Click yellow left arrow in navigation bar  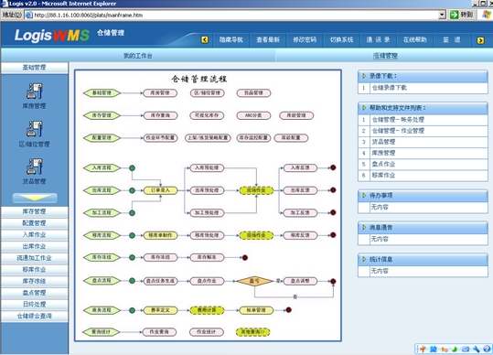(205, 39)
